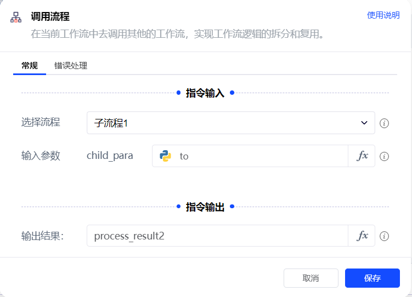The image size is (412, 297).
Task: Click the process_result2 output field
Action: pos(217,236)
